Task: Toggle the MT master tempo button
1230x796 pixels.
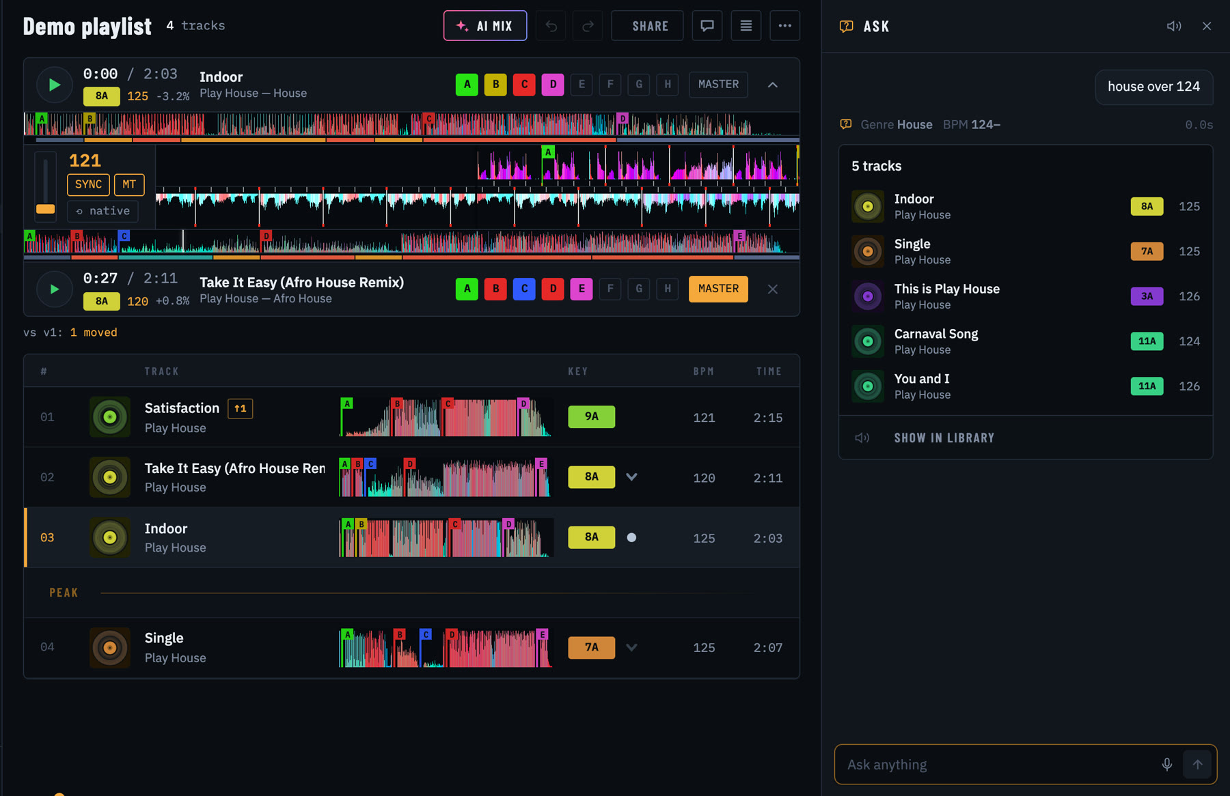Action: 129,184
